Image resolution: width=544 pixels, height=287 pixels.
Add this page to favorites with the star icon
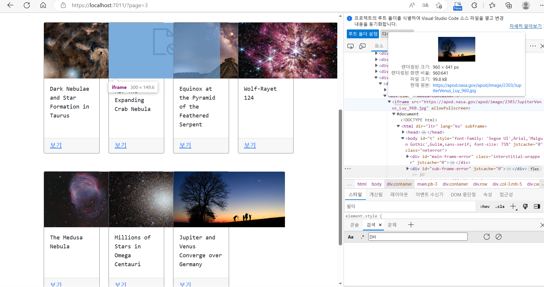[439, 5]
